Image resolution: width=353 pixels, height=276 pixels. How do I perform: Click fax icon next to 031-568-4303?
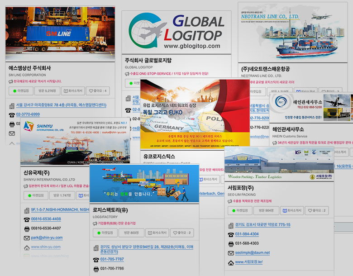coord(231,244)
